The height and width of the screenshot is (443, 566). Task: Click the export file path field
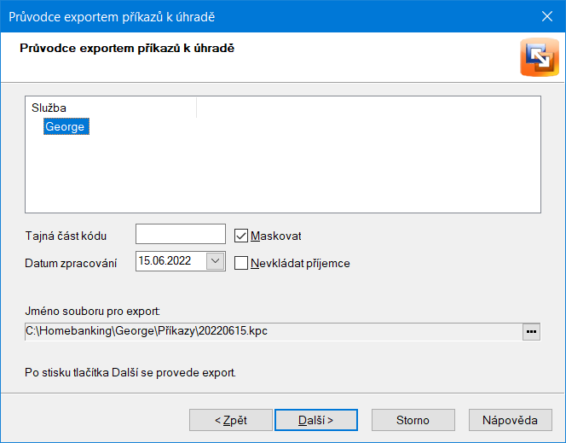tap(273, 331)
